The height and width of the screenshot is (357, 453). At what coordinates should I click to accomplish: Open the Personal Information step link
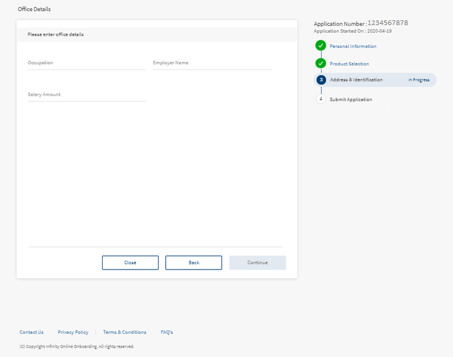pos(353,46)
